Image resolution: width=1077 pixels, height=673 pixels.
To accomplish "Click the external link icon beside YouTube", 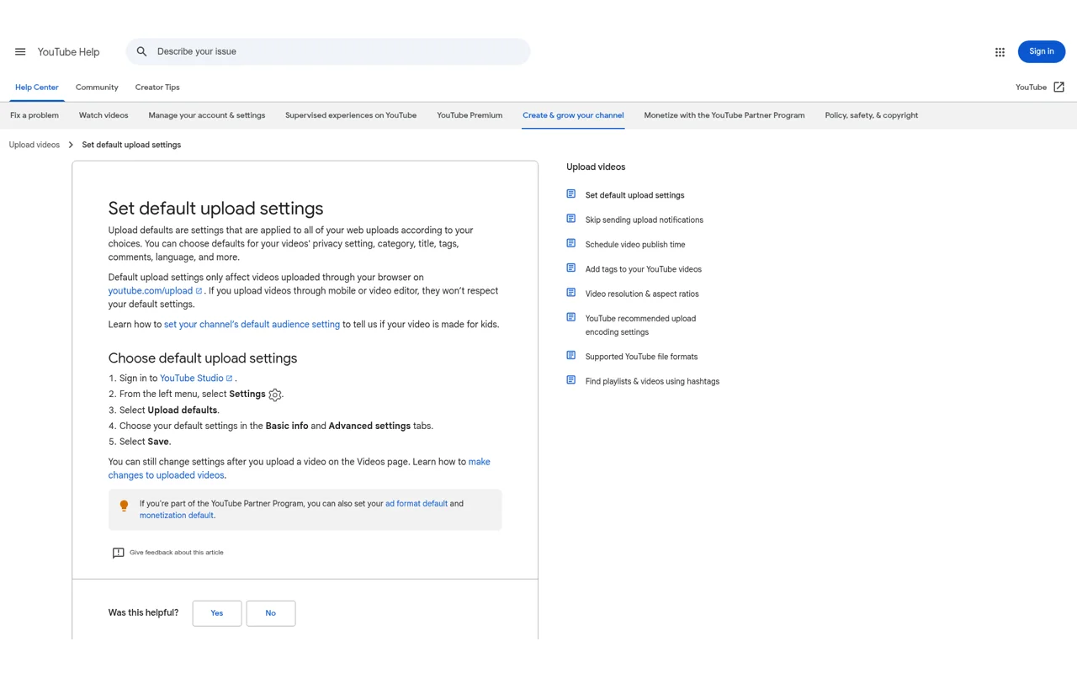I will tap(1058, 87).
